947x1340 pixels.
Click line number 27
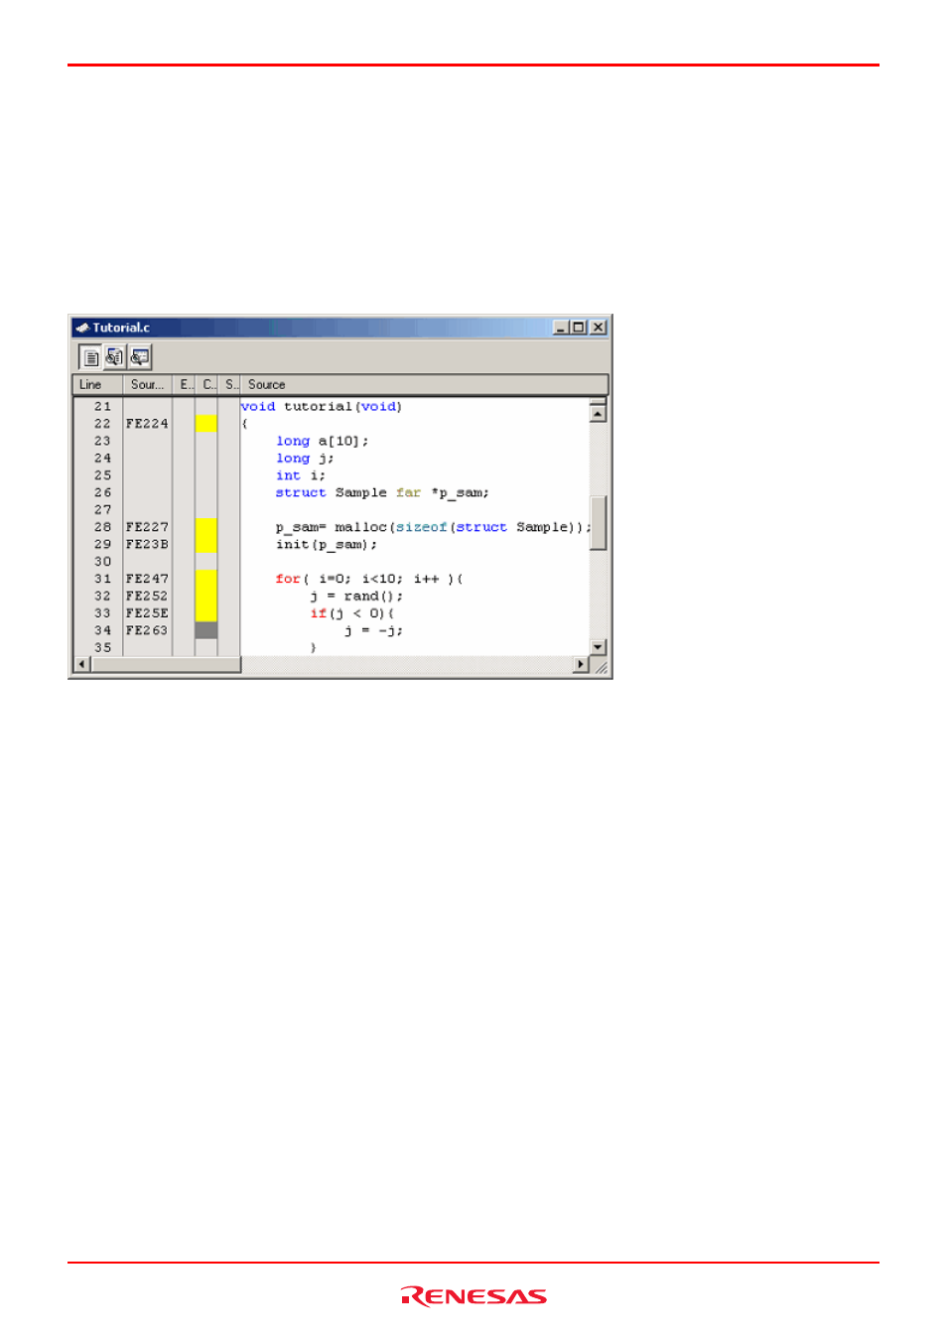coord(103,510)
